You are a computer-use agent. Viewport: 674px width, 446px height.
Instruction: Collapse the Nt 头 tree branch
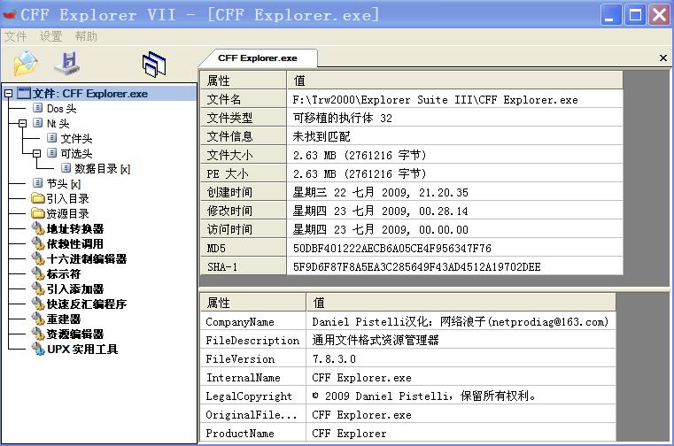pos(23,123)
